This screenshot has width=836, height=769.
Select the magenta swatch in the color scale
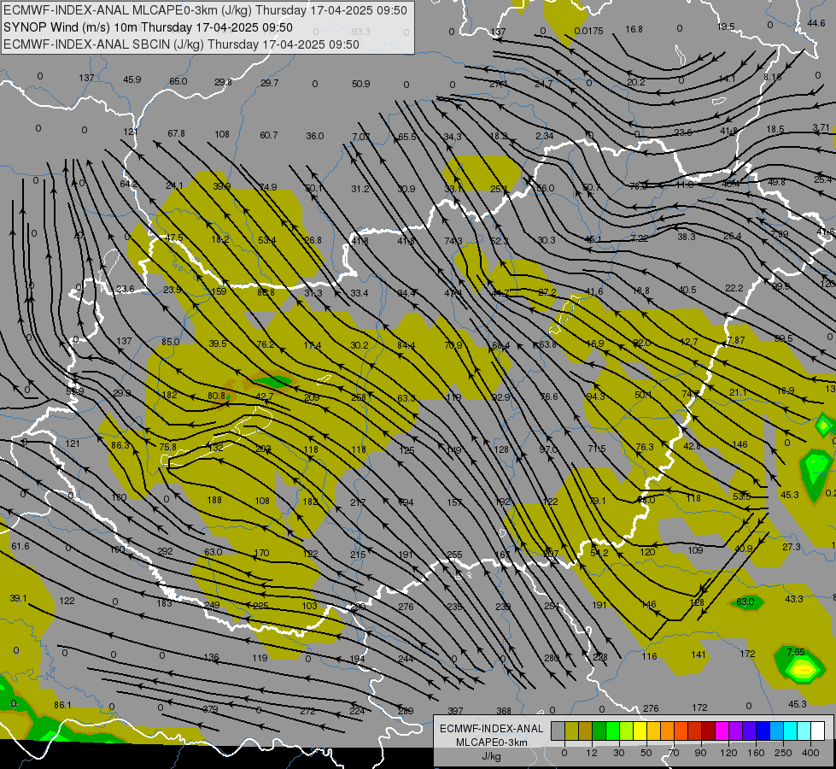[722, 731]
